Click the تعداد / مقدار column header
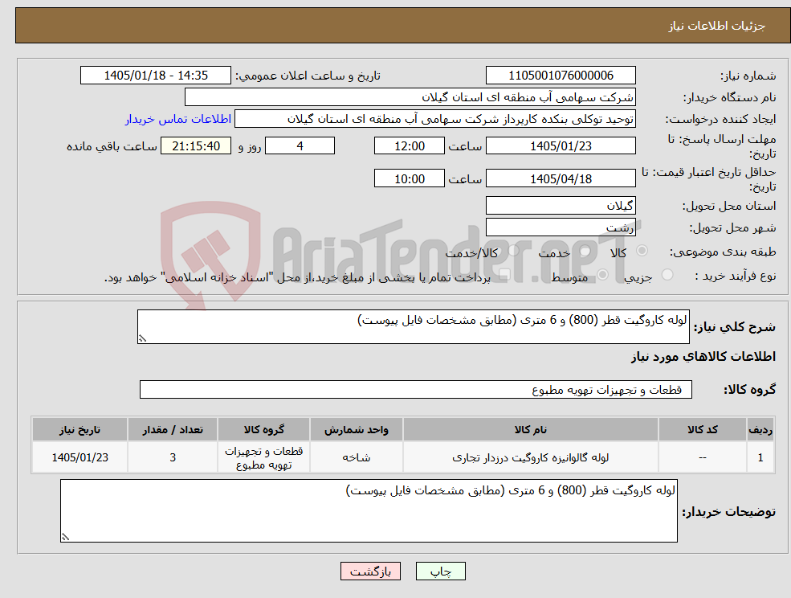The image size is (791, 598). point(173,430)
